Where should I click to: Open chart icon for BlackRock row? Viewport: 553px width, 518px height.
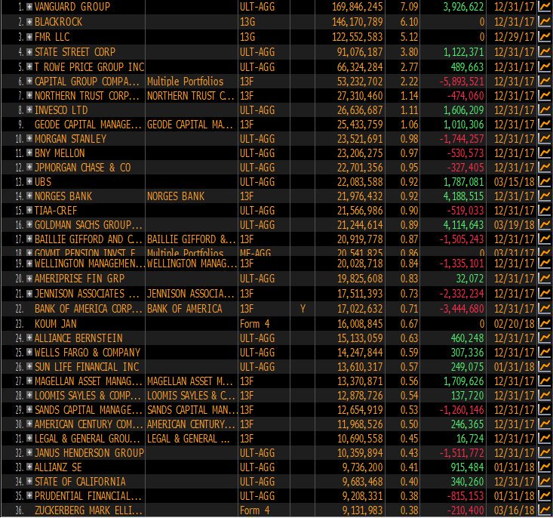coord(545,22)
